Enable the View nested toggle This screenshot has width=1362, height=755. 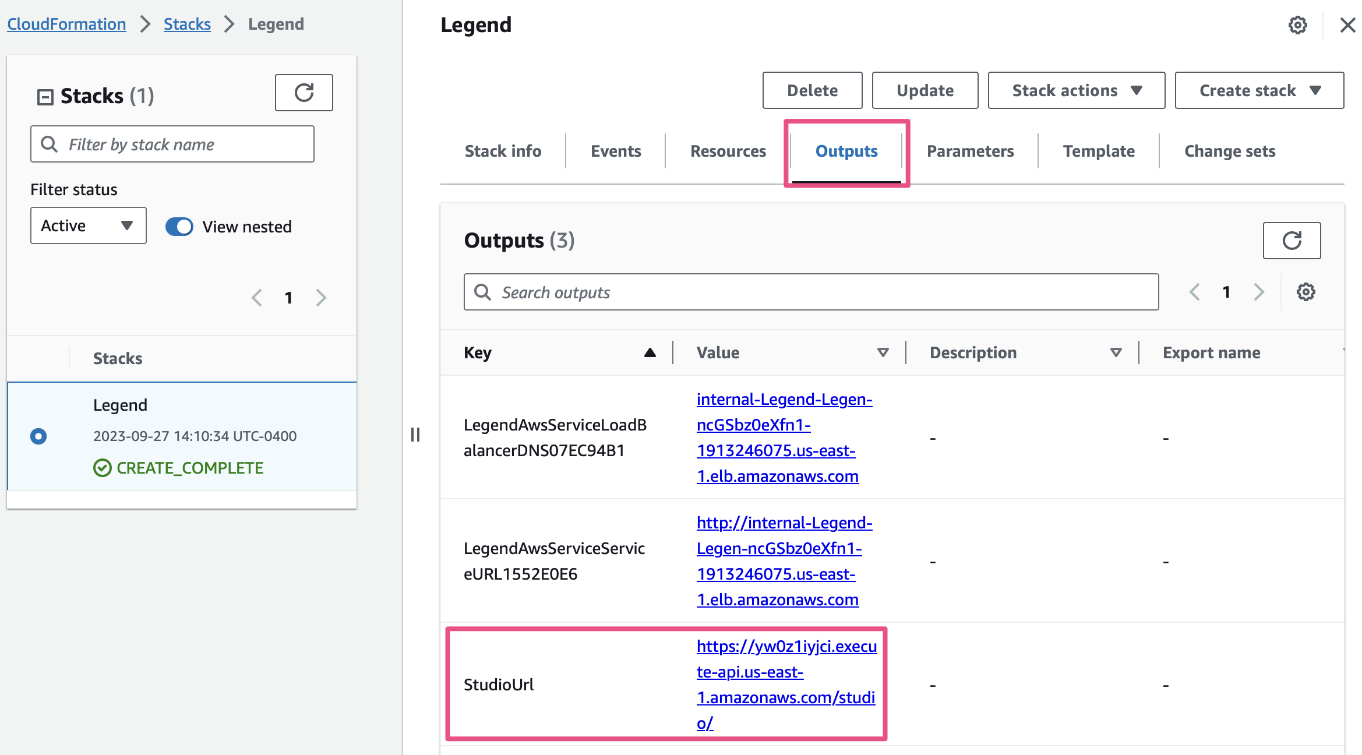pyautogui.click(x=179, y=227)
